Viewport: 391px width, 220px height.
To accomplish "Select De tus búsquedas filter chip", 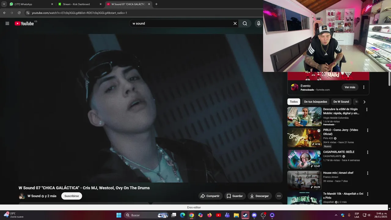I will coord(316,102).
